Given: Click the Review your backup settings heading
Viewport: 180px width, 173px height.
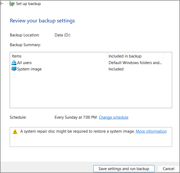Looking at the screenshot, I should click(x=42, y=21).
